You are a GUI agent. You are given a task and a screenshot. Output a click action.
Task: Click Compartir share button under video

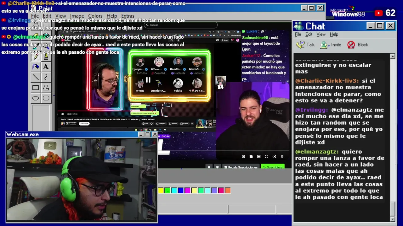[161, 124]
